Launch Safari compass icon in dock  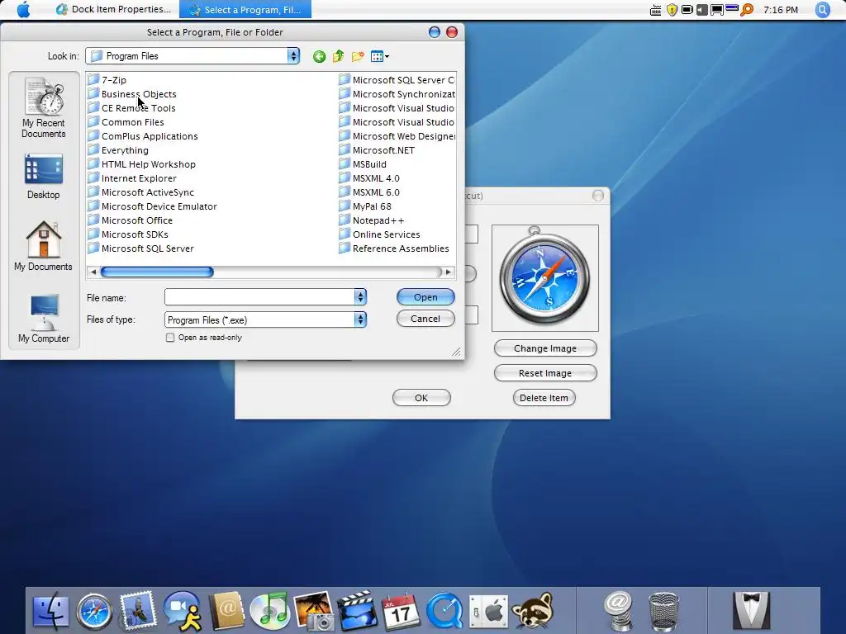94,612
